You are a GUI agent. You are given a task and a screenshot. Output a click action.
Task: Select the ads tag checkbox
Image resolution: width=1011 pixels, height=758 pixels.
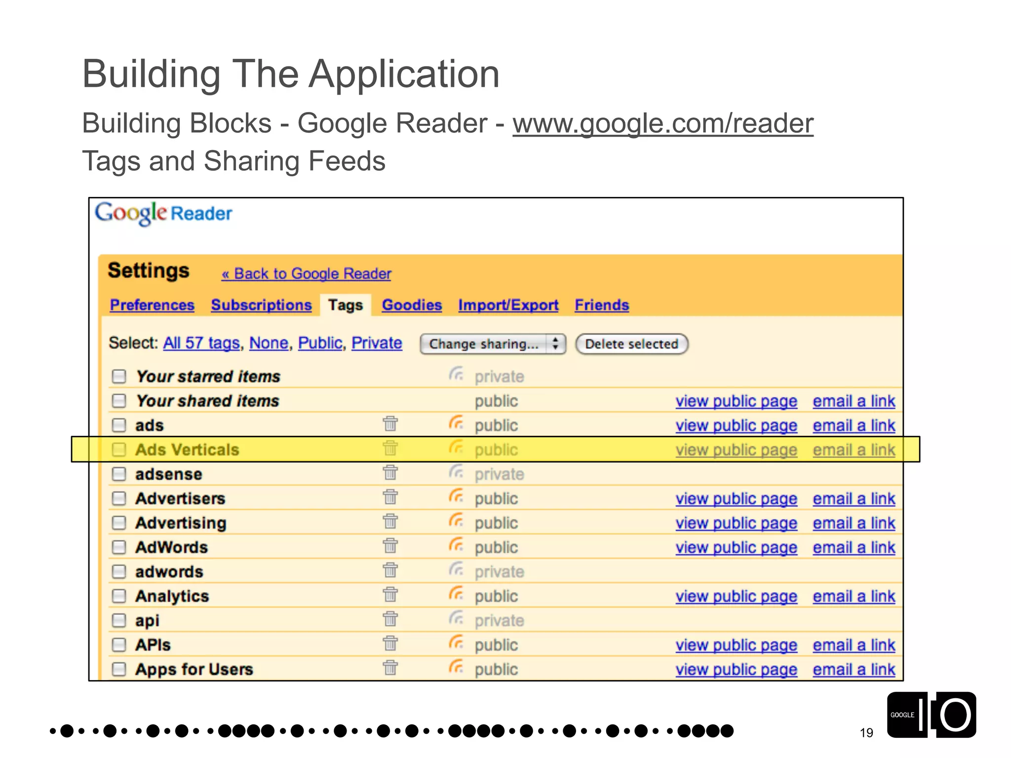click(x=119, y=425)
